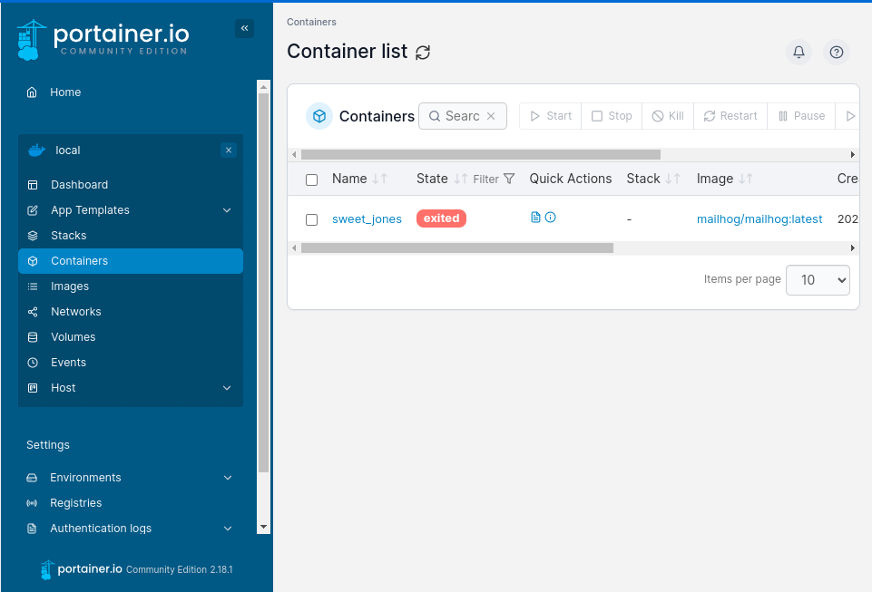Tick the sweet_jones row checkbox
Viewport: 872px width, 592px height.
(311, 219)
